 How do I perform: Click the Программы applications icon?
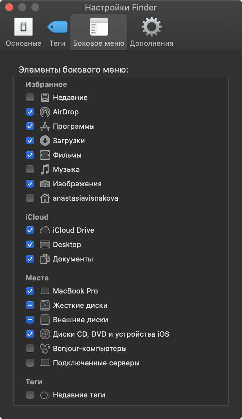click(x=45, y=126)
